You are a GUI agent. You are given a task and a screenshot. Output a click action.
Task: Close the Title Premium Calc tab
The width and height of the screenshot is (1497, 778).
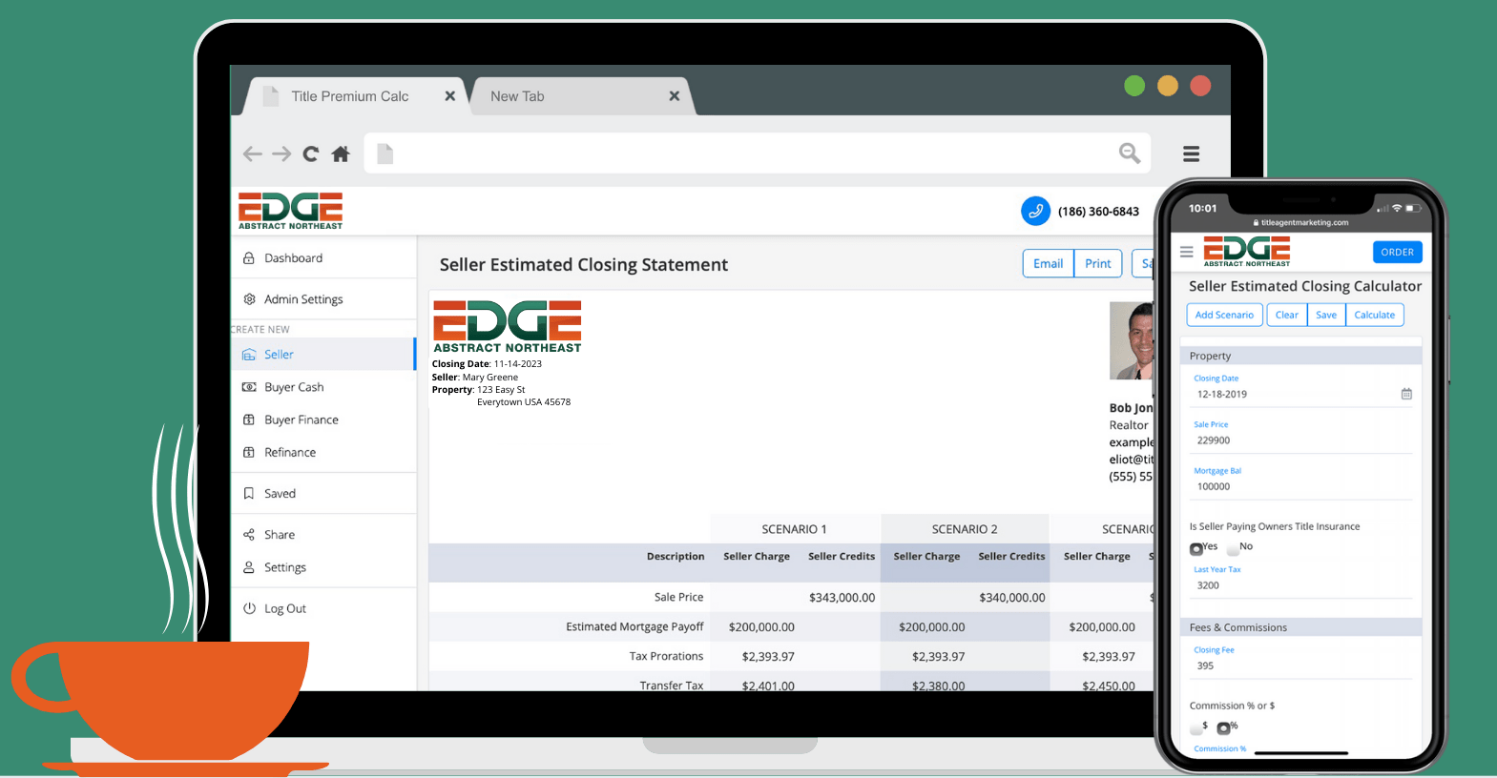point(450,96)
